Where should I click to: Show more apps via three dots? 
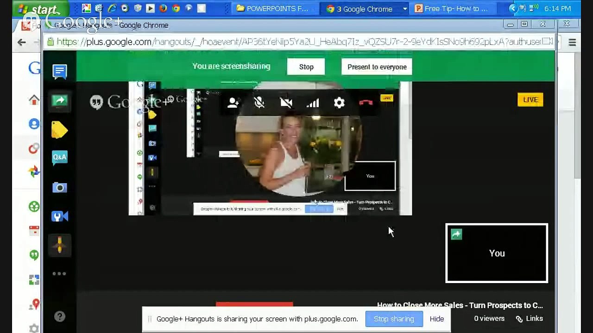click(x=59, y=273)
